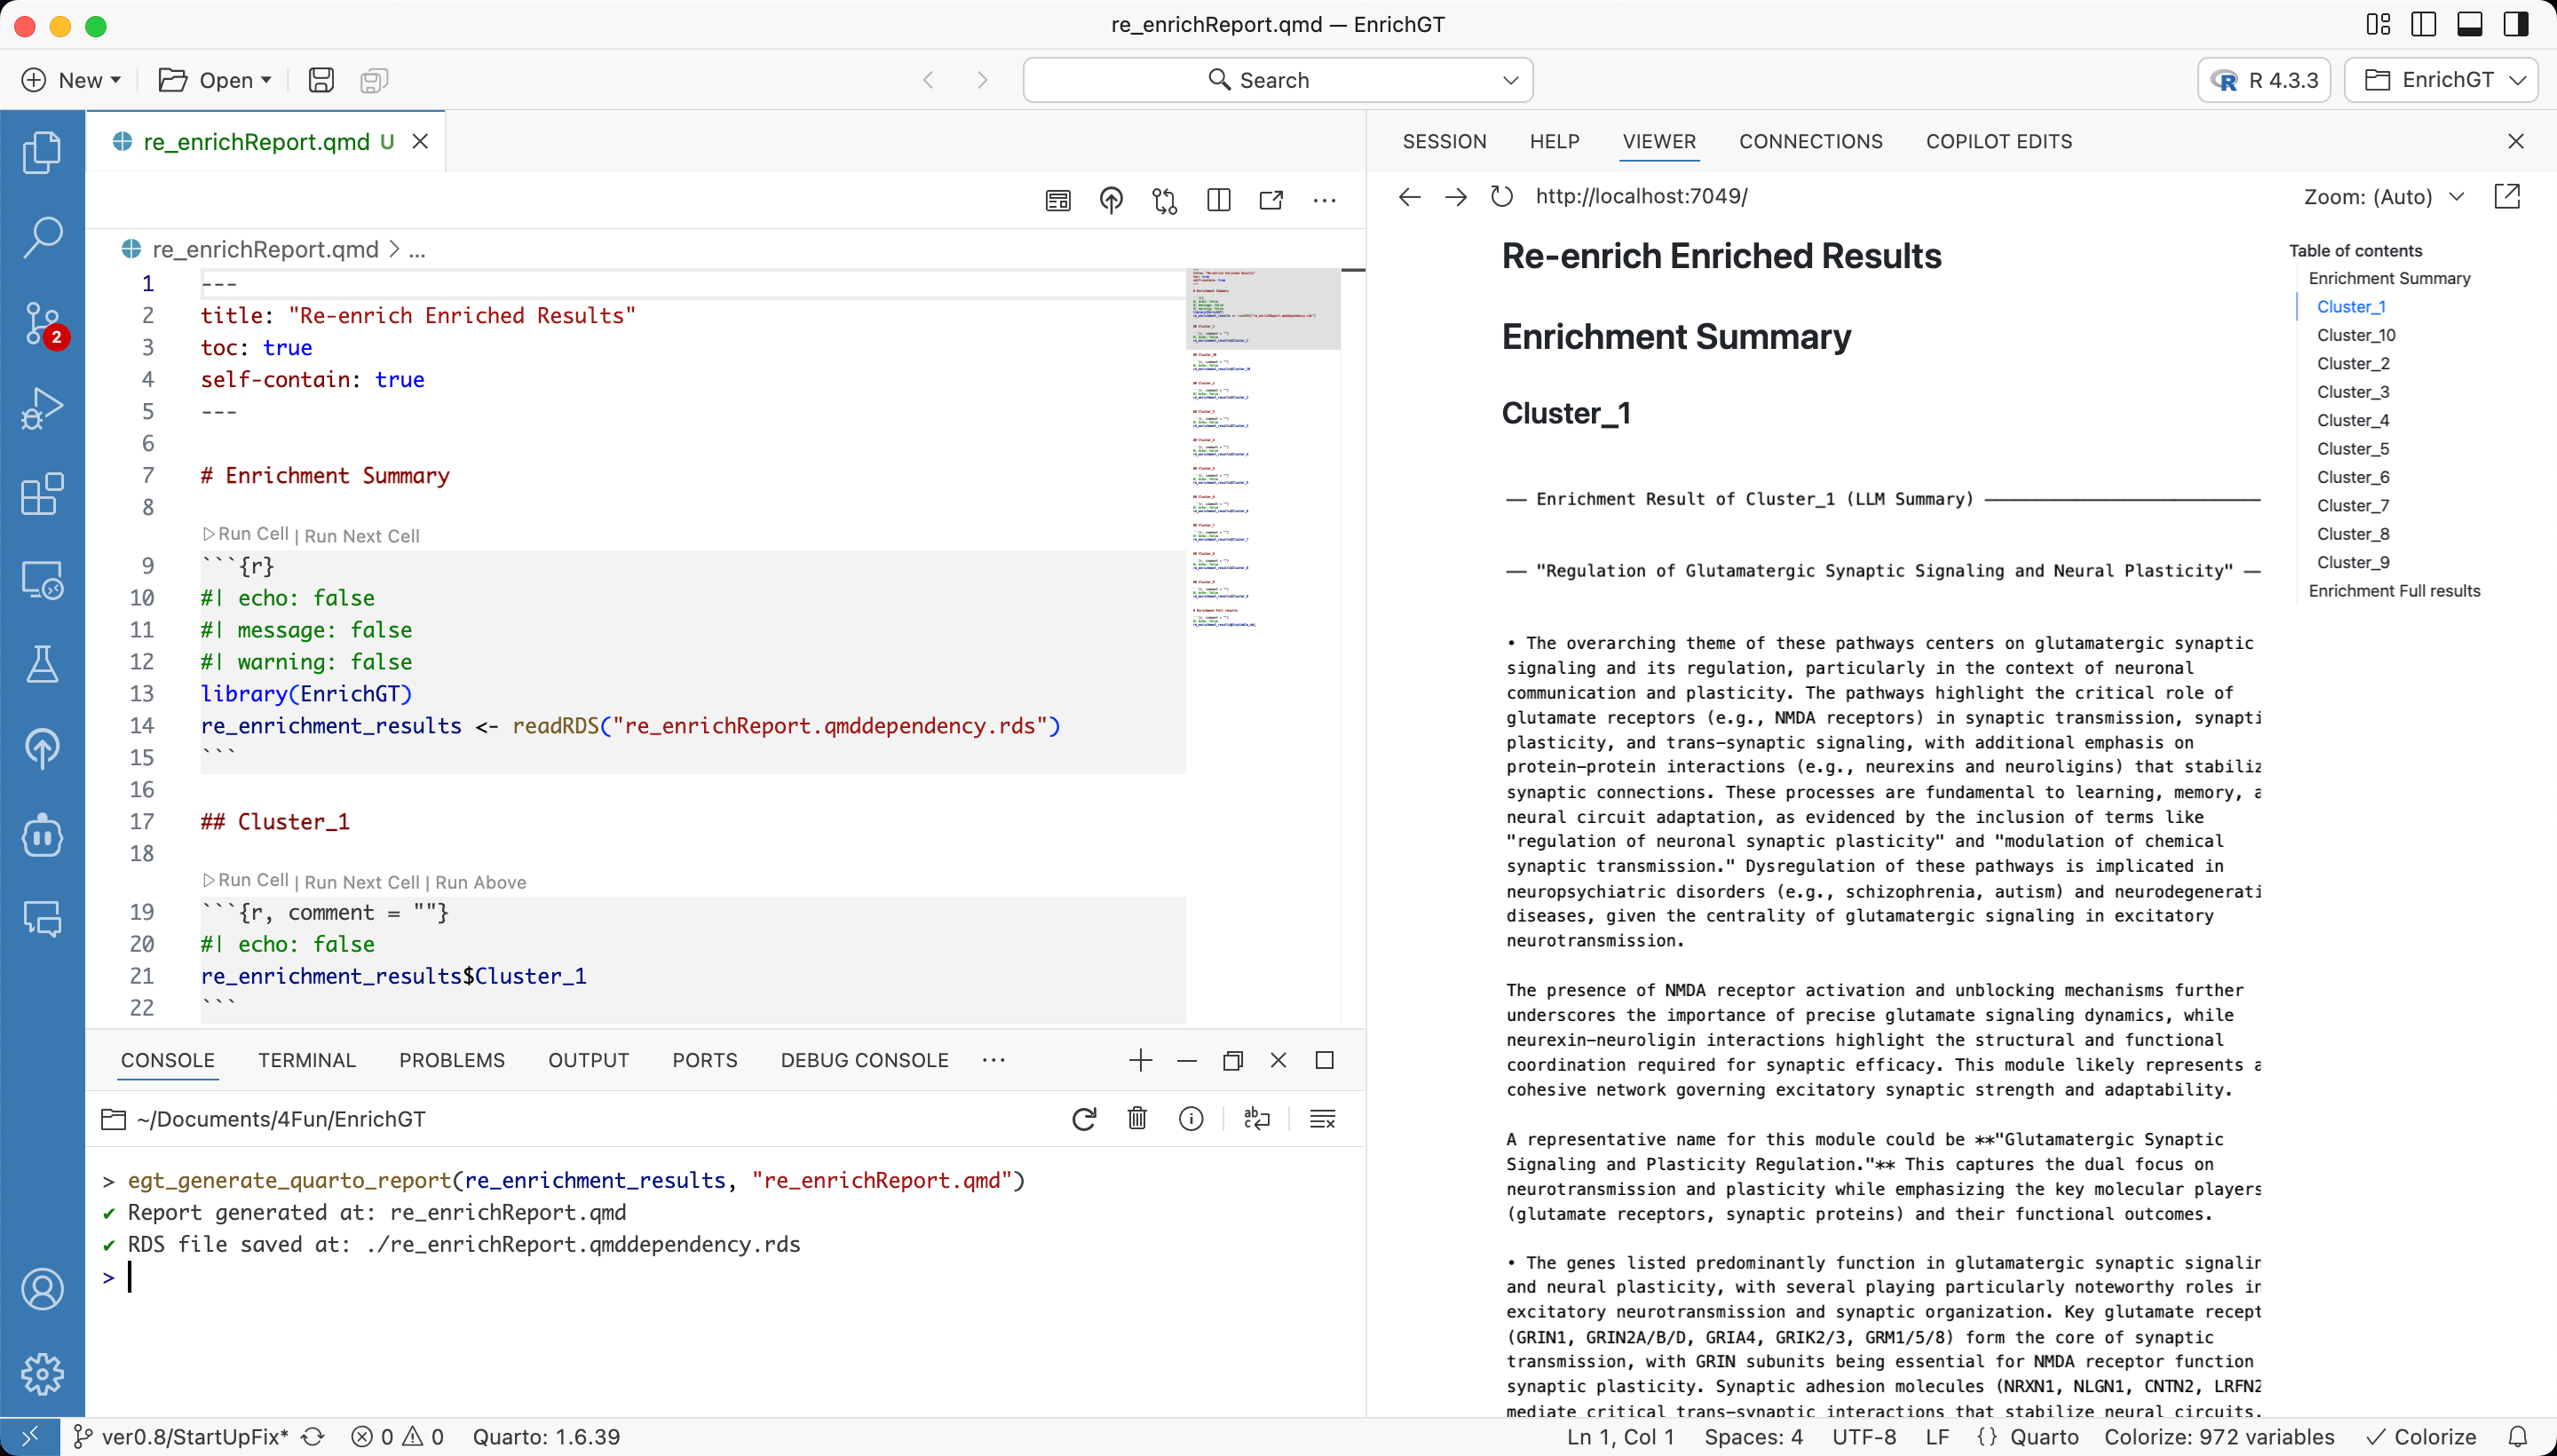Viewport: 2557px width, 1456px height.
Task: Open the Open folder dropdown
Action: [215, 80]
